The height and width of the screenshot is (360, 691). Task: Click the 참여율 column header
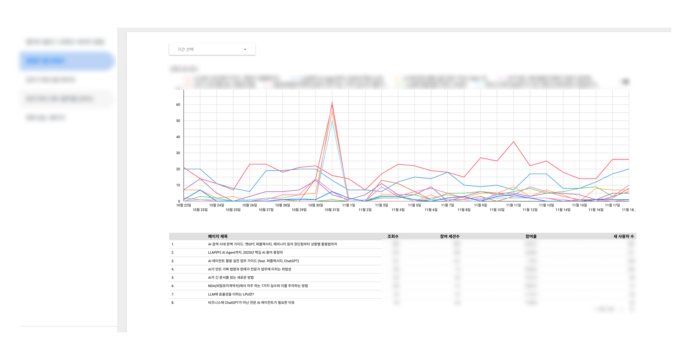(531, 236)
